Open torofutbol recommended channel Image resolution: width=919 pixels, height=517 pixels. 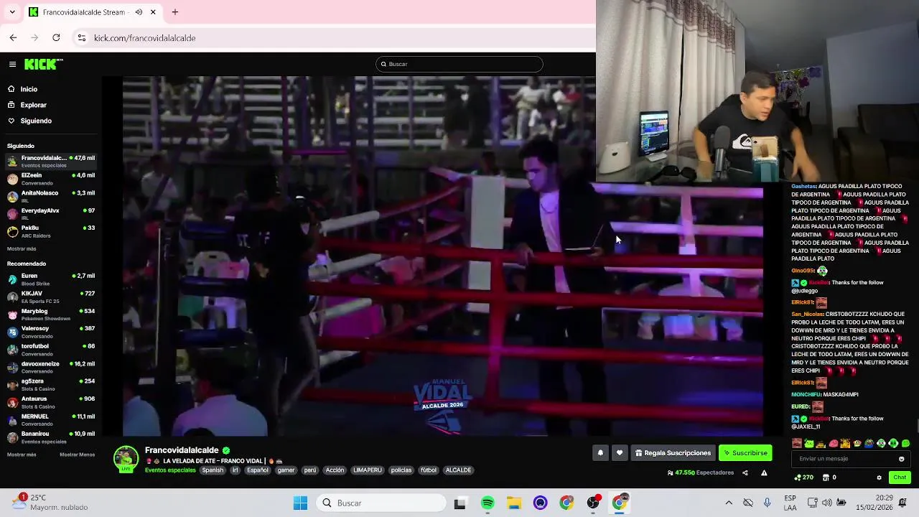pos(50,350)
